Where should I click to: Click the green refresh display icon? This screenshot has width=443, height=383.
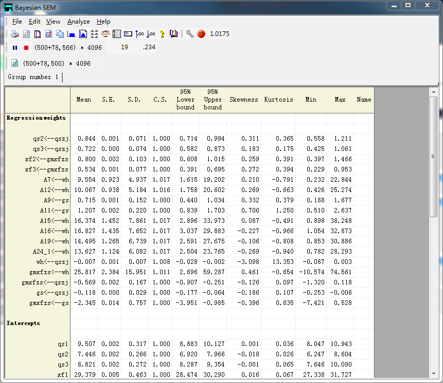[15, 64]
